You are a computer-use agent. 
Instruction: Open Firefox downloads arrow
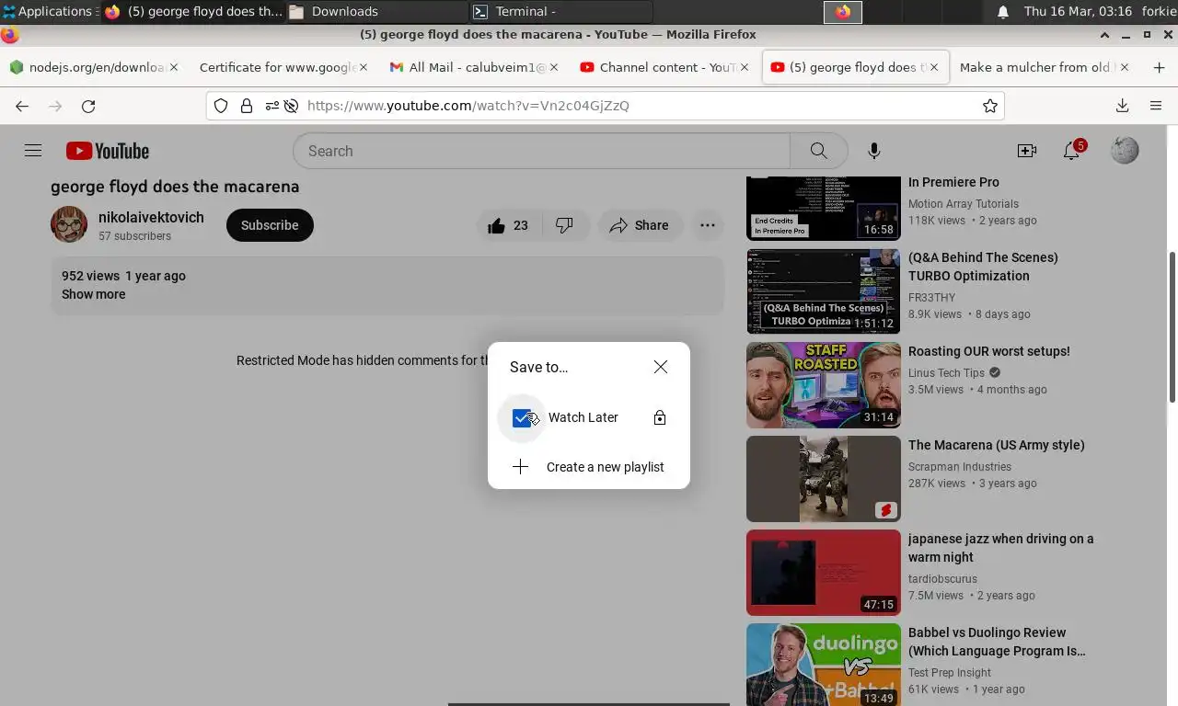click(1122, 106)
